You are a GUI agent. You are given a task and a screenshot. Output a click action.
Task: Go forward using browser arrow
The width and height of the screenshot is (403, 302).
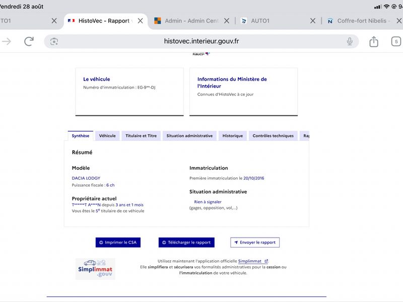point(7,41)
